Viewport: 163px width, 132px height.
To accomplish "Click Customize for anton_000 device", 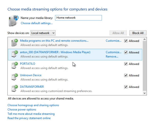I will click(114, 52).
